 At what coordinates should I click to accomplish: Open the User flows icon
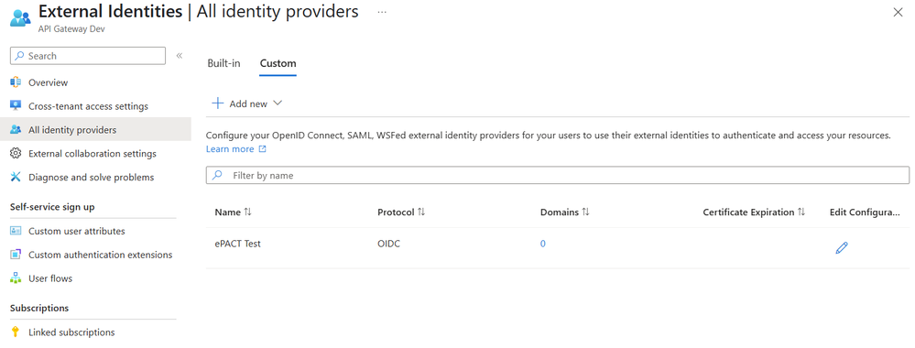point(16,278)
